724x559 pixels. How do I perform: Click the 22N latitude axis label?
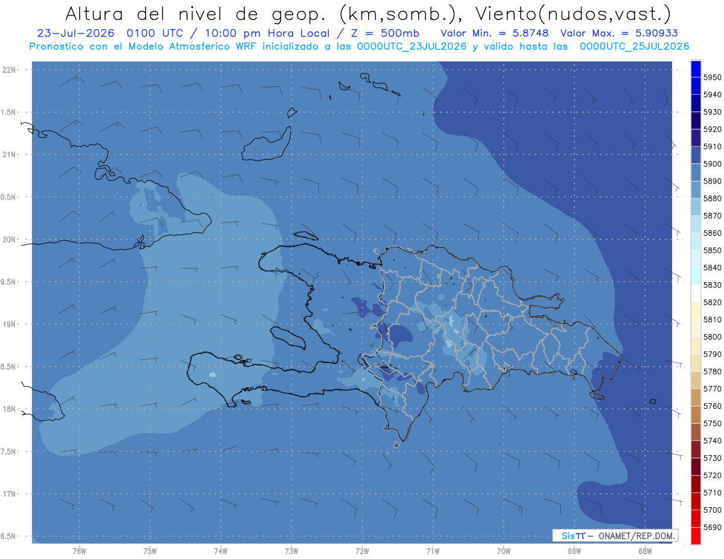tap(9, 69)
